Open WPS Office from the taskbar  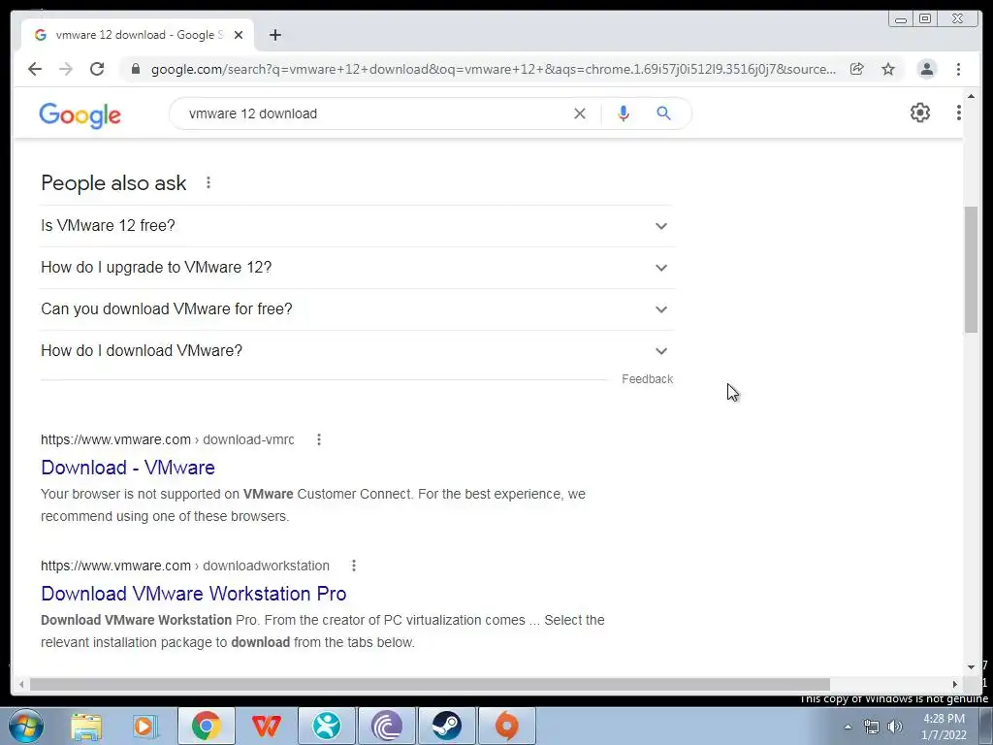[266, 726]
